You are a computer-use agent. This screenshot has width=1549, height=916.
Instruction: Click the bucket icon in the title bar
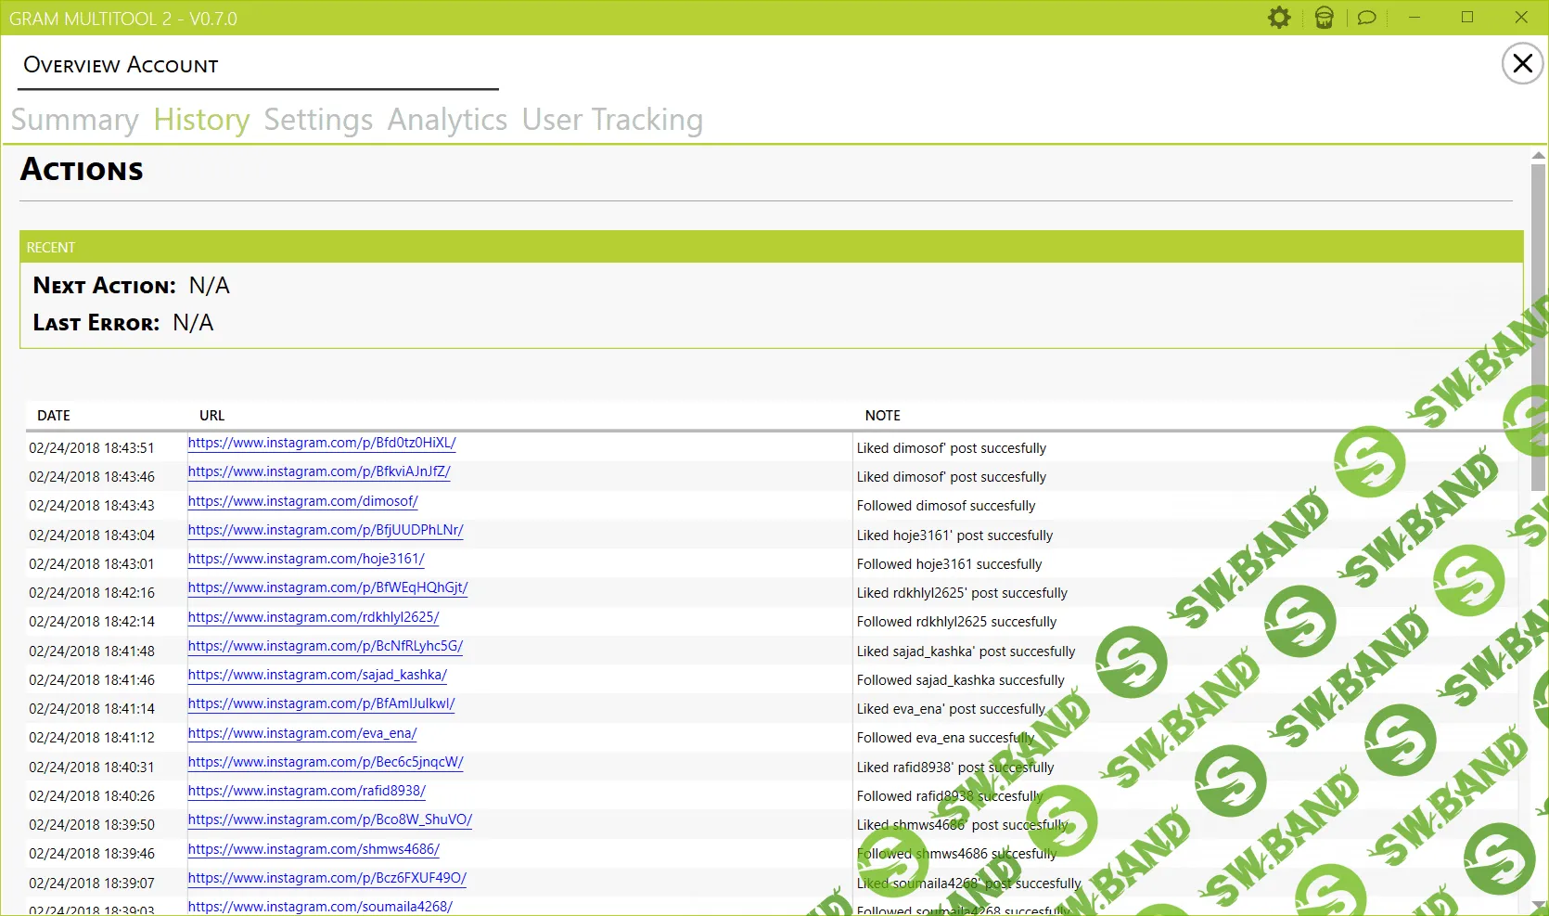(1324, 17)
